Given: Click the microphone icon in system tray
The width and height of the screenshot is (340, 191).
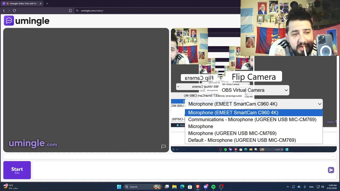Looking at the screenshot, I should point(305,187).
